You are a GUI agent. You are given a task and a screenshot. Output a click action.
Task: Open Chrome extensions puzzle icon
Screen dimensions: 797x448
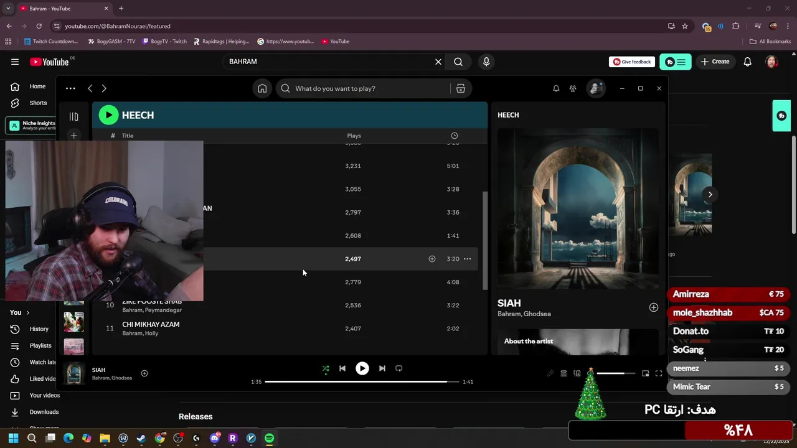736,26
